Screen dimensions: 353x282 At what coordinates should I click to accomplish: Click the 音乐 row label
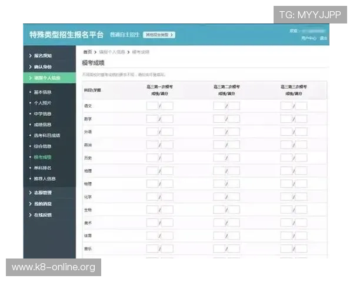point(88,249)
